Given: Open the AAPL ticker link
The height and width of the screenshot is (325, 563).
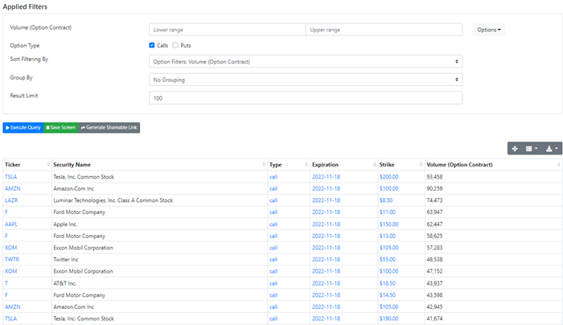Looking at the screenshot, I should [11, 224].
